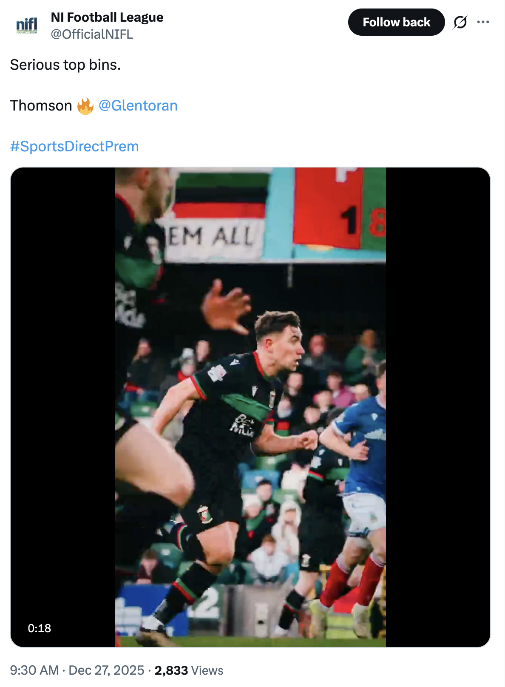The image size is (505, 687).
Task: Click the fire emoji after Thomson
Action: coord(85,106)
